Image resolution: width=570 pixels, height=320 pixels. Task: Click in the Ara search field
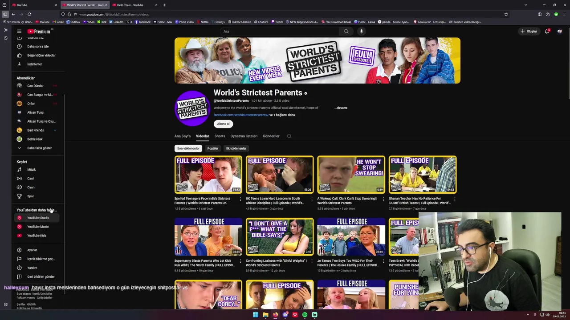pos(281,32)
